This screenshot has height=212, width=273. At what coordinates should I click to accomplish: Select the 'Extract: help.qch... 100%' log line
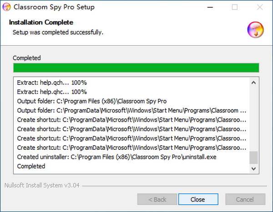(52, 83)
